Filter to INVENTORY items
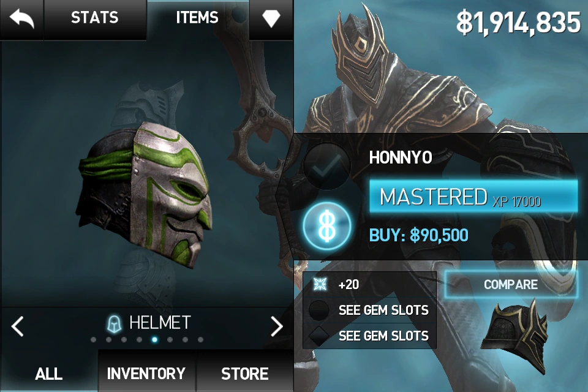Screen dimensions: 588x392 (x=146, y=373)
